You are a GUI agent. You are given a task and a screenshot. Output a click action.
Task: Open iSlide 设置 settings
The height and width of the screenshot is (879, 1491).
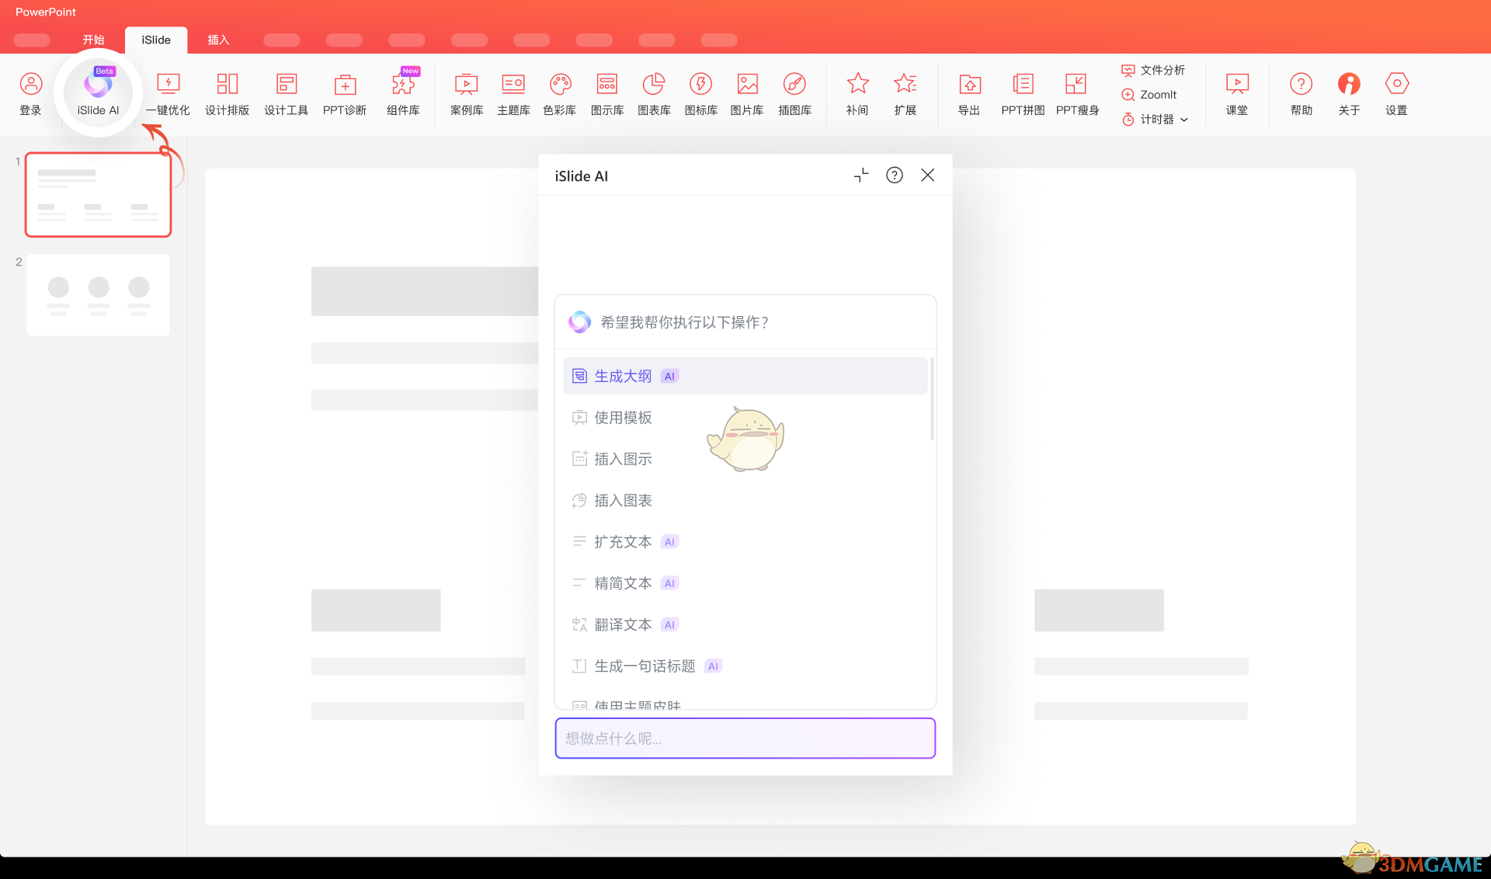pos(1396,92)
